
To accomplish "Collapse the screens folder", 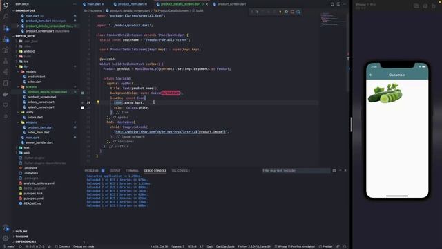I will [31, 87].
